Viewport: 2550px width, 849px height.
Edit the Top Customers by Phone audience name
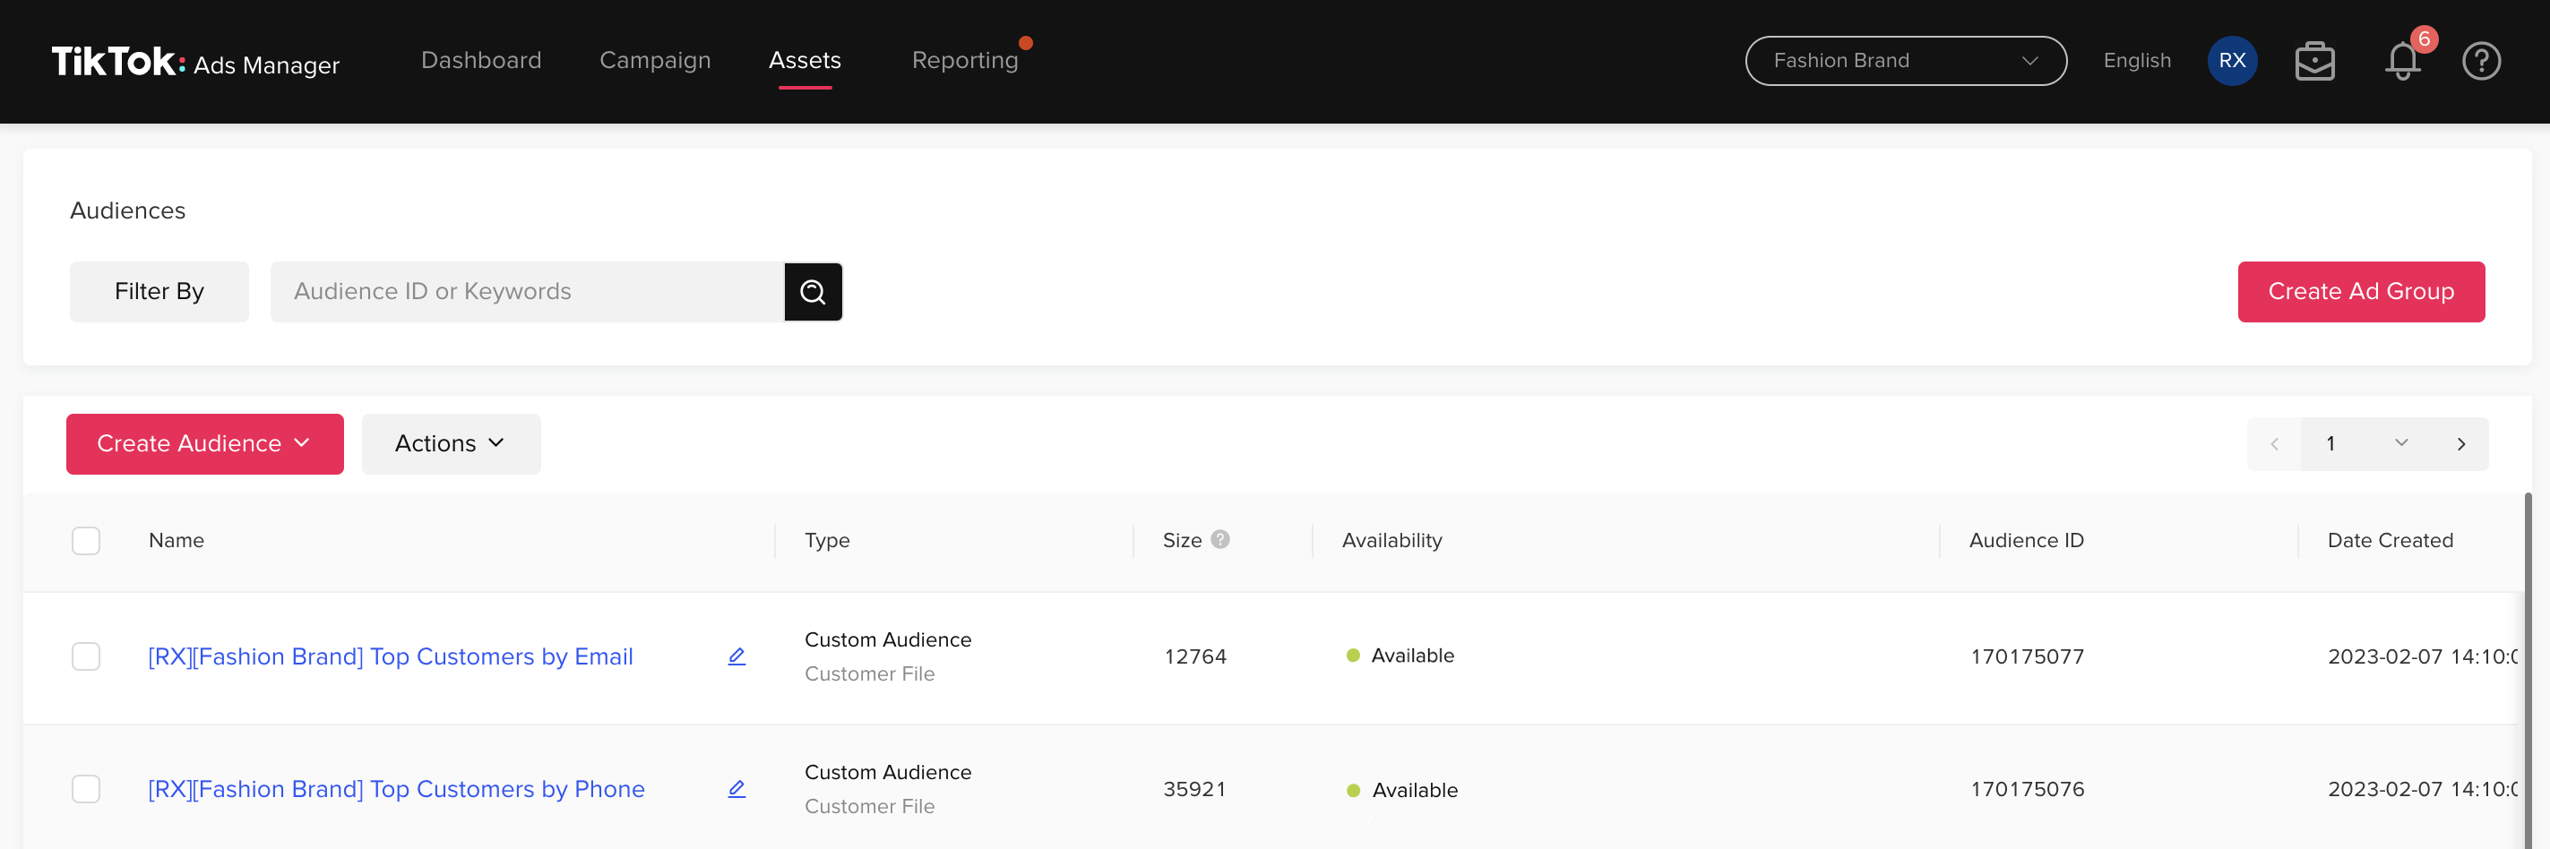click(x=737, y=789)
